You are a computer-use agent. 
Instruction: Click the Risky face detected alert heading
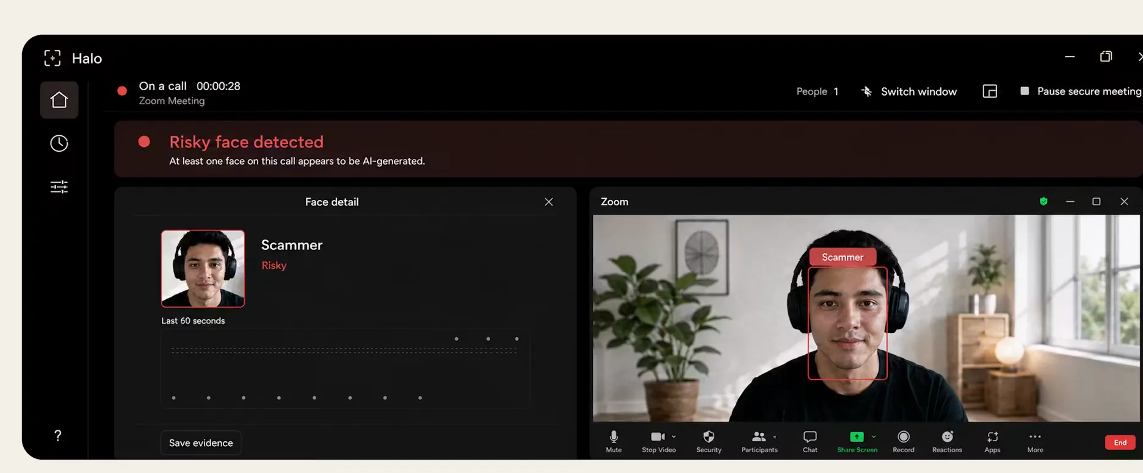click(246, 142)
